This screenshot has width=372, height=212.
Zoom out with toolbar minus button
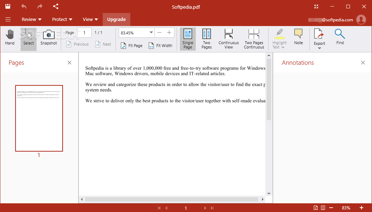[160, 33]
